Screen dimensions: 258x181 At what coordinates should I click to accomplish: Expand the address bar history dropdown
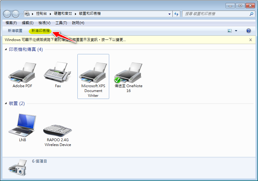(169, 14)
